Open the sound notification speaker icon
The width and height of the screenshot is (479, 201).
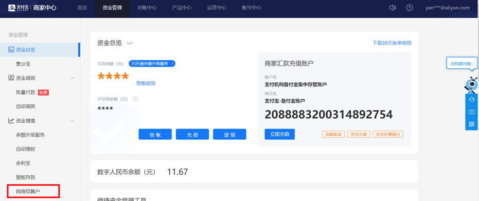tap(393, 8)
